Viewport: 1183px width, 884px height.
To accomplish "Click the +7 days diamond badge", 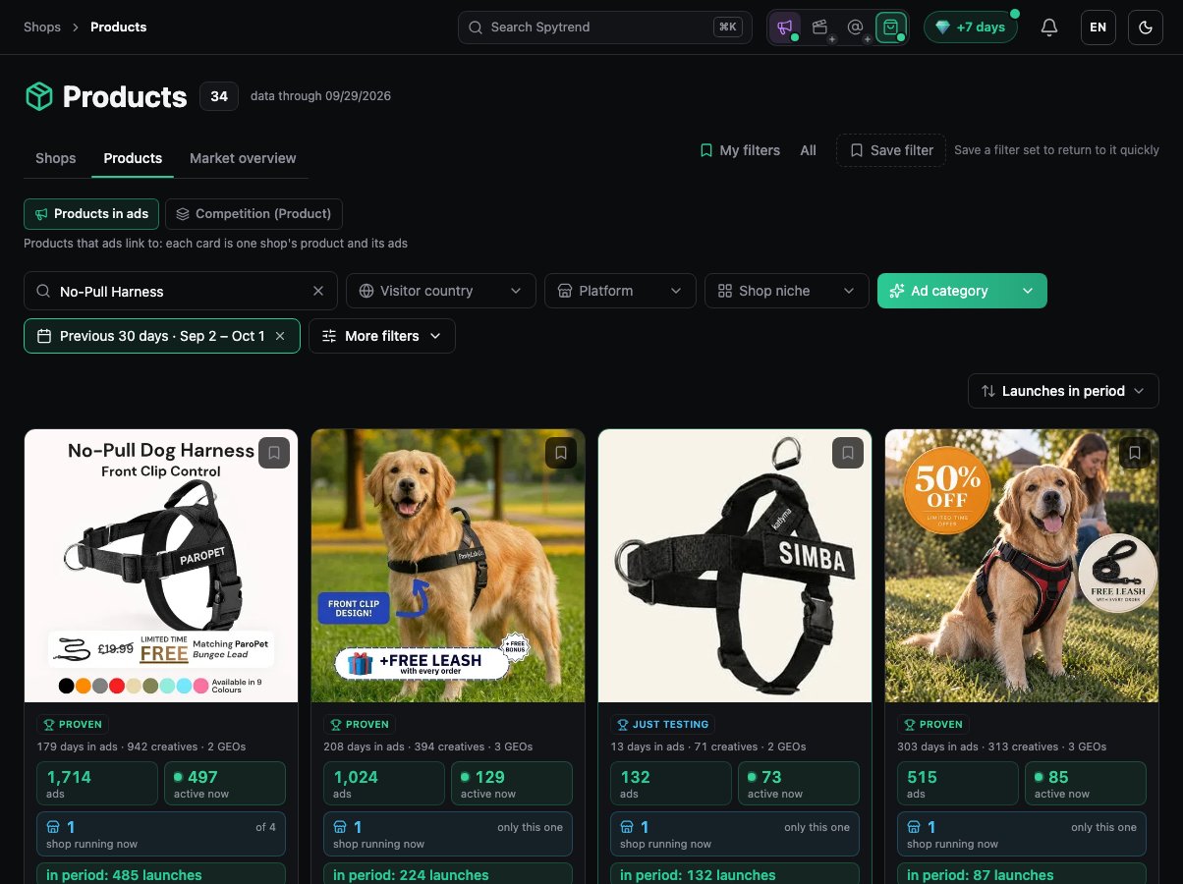I will (970, 28).
